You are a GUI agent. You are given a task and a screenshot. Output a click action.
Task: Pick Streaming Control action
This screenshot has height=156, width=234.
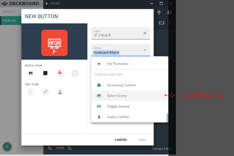[129, 85]
